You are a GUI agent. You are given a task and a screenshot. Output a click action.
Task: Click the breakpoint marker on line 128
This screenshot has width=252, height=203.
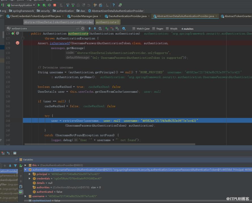[18, 43]
